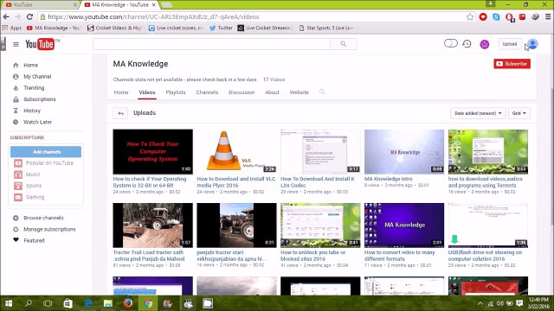The width and height of the screenshot is (554, 311).
Task: Switch to the Playlists tab
Action: [x=176, y=92]
